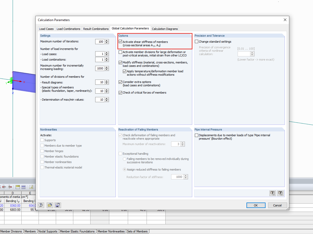Image resolution: width=313 pixels, height=234 pixels.
Task: Switch to the Calculation Diagrams tab
Action: coord(165,29)
